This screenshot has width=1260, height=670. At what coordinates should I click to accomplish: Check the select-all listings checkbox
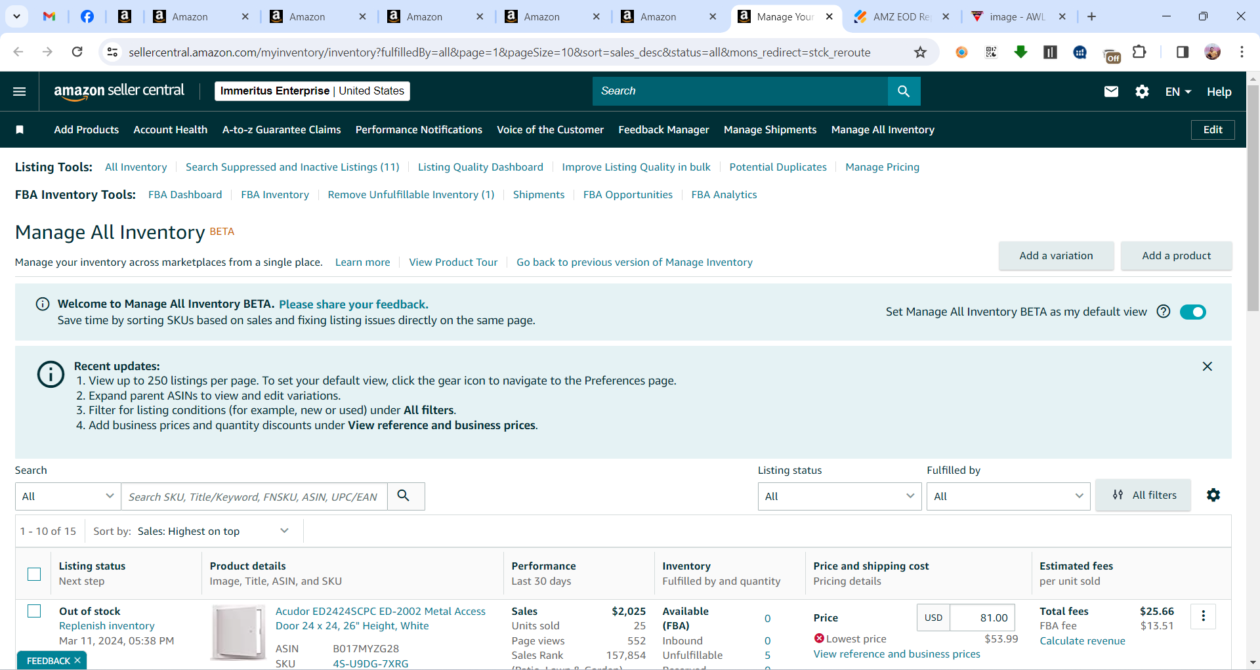click(34, 574)
